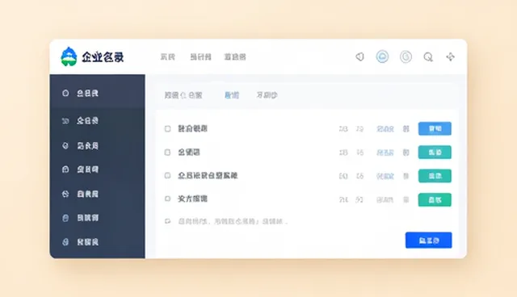Click the gray link text in fourth row

[385, 200]
